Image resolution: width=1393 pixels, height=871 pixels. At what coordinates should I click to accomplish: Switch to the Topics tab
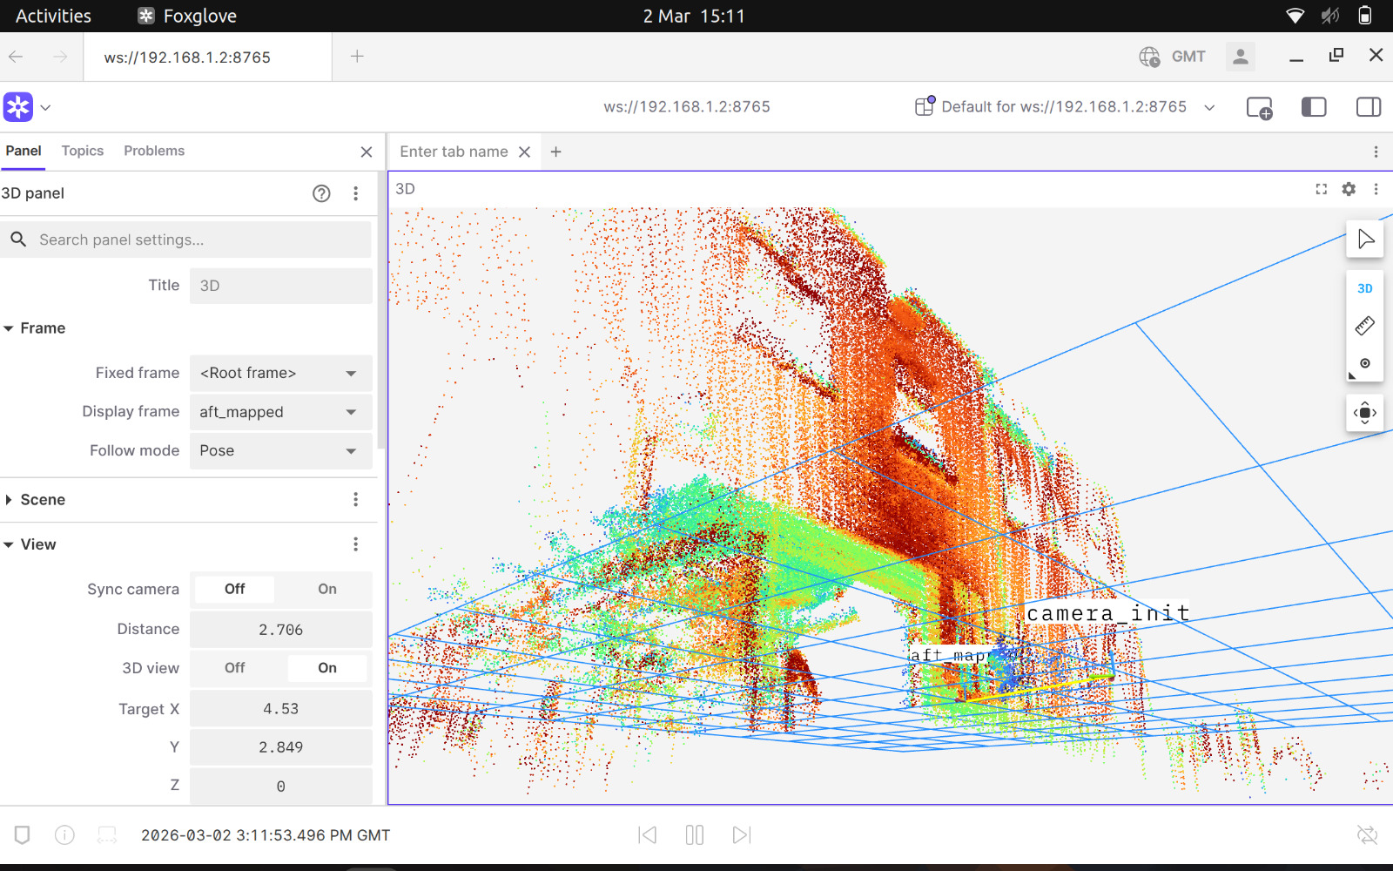pos(82,150)
